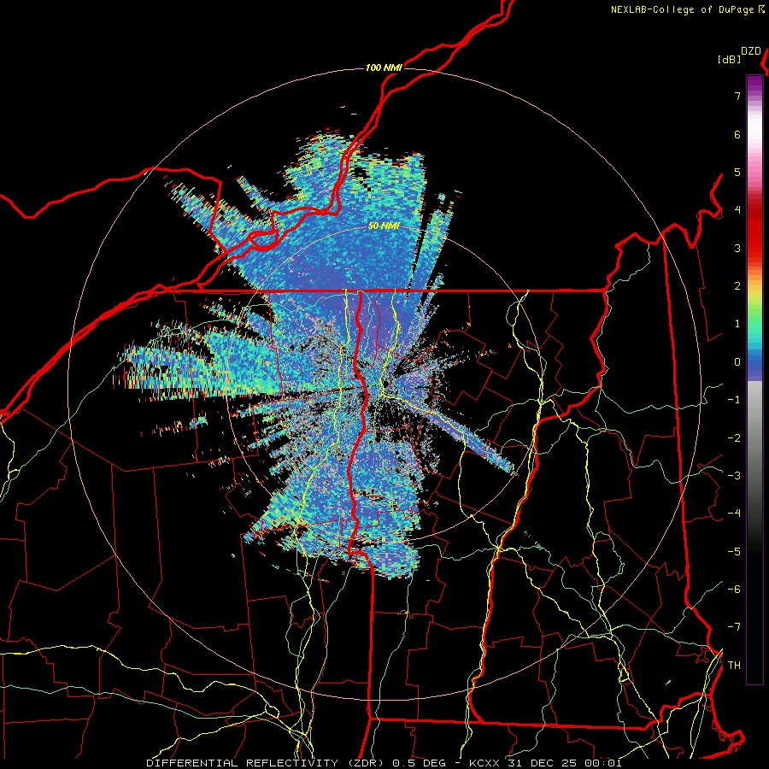Click the ZDR color scale bar
769x769 pixels.
(x=754, y=379)
